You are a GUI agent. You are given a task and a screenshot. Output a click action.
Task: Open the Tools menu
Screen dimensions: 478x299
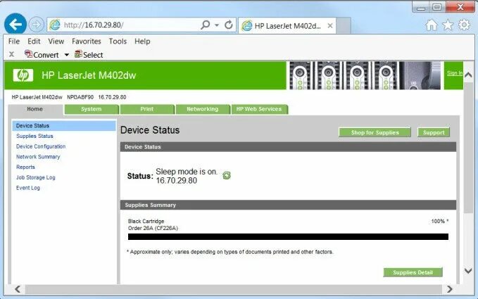tap(118, 41)
